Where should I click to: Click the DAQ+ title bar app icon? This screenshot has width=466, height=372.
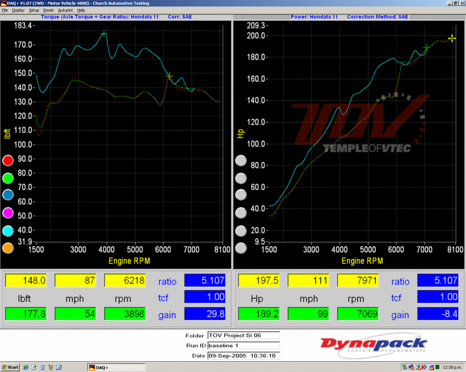tap(3, 3)
